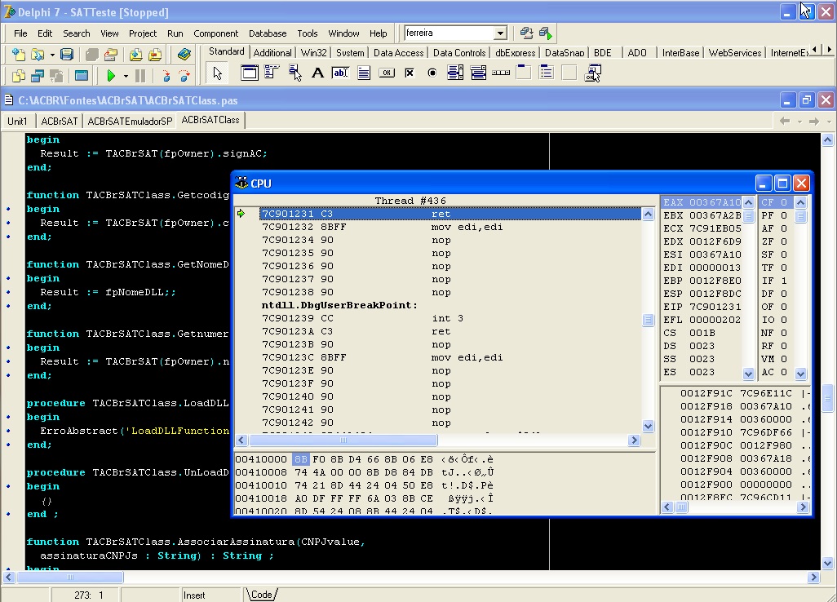
Task: Click flags pane scroll down arrow
Action: pyautogui.click(x=800, y=374)
